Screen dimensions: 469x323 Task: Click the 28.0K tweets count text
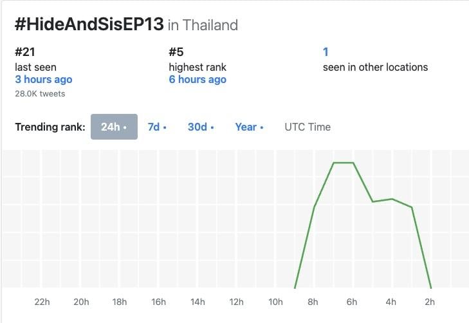pyautogui.click(x=40, y=93)
